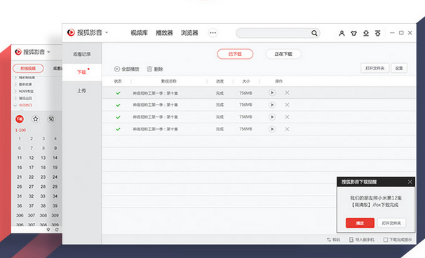
Task: Click the 删除 trash icon button
Action: coord(155,69)
